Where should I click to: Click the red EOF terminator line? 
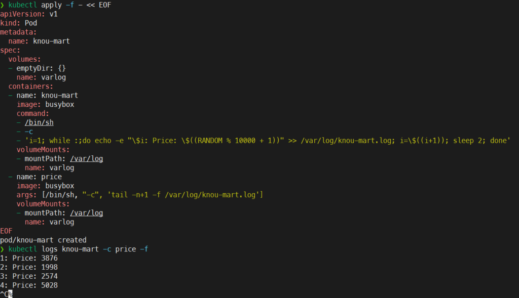pos(6,231)
